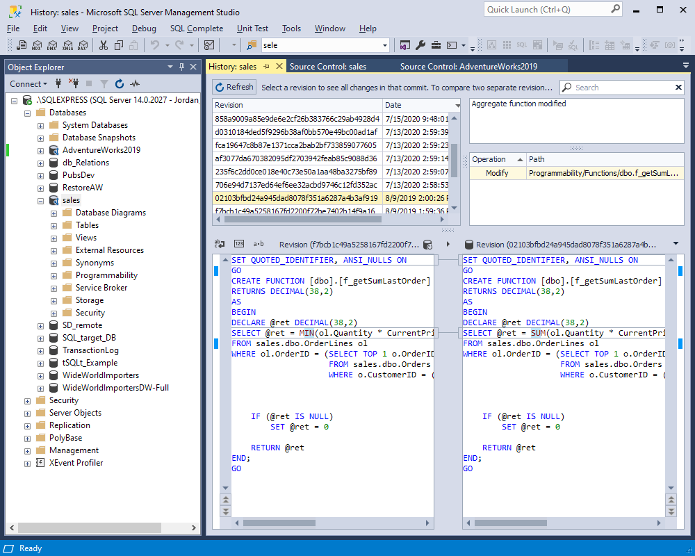Pin the History: sales tab
The image size is (695, 556).
click(266, 67)
